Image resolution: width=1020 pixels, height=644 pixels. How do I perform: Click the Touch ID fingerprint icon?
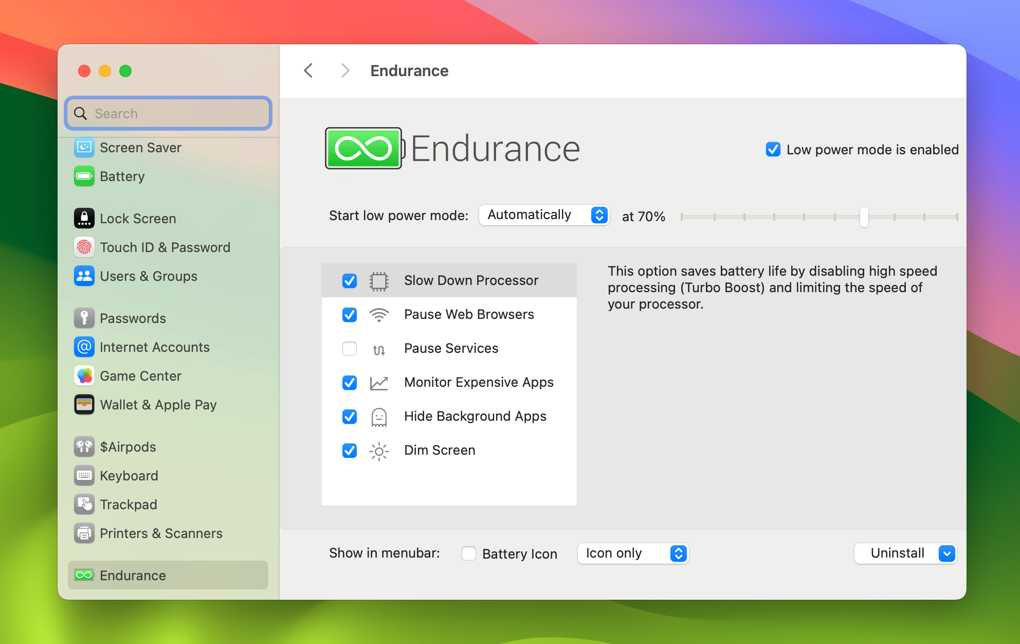click(x=84, y=247)
